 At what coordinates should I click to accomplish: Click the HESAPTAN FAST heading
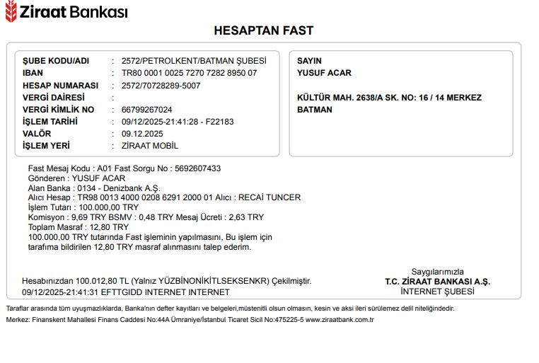pyautogui.click(x=264, y=30)
